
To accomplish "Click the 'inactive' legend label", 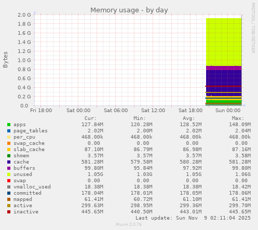I will point(26,212).
